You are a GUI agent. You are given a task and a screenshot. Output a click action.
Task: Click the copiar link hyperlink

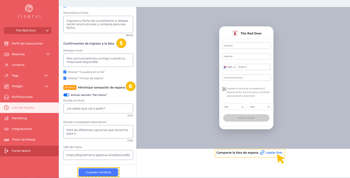274,153
